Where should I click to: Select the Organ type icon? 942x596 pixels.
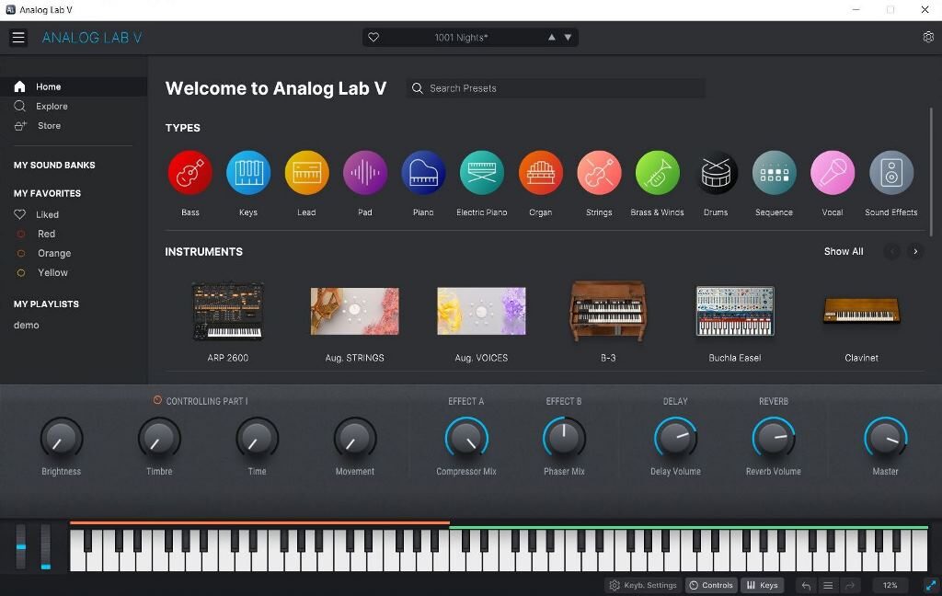point(541,173)
